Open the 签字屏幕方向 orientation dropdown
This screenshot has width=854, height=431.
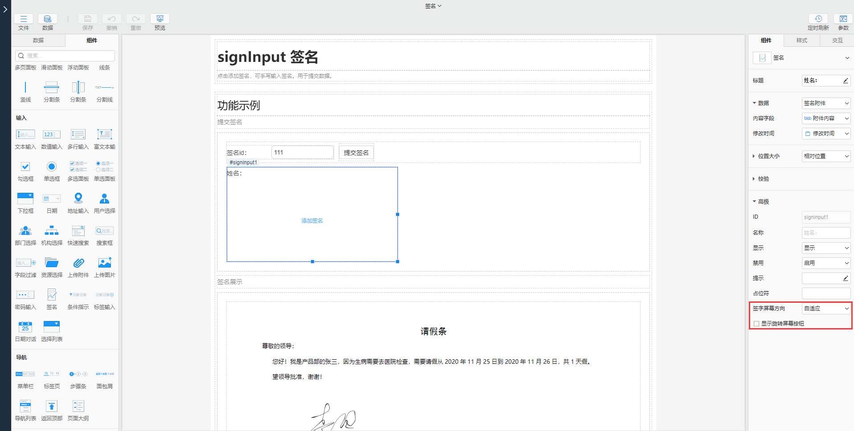(x=826, y=308)
